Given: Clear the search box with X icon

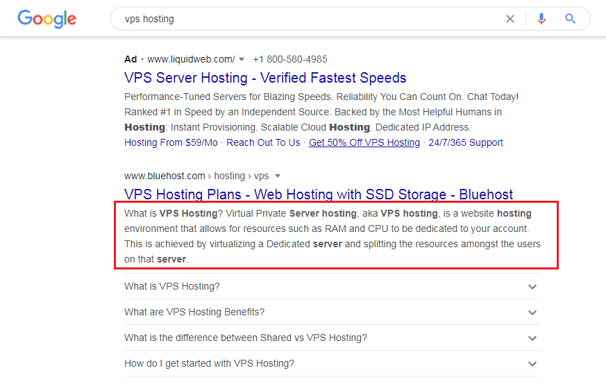Looking at the screenshot, I should point(510,19).
